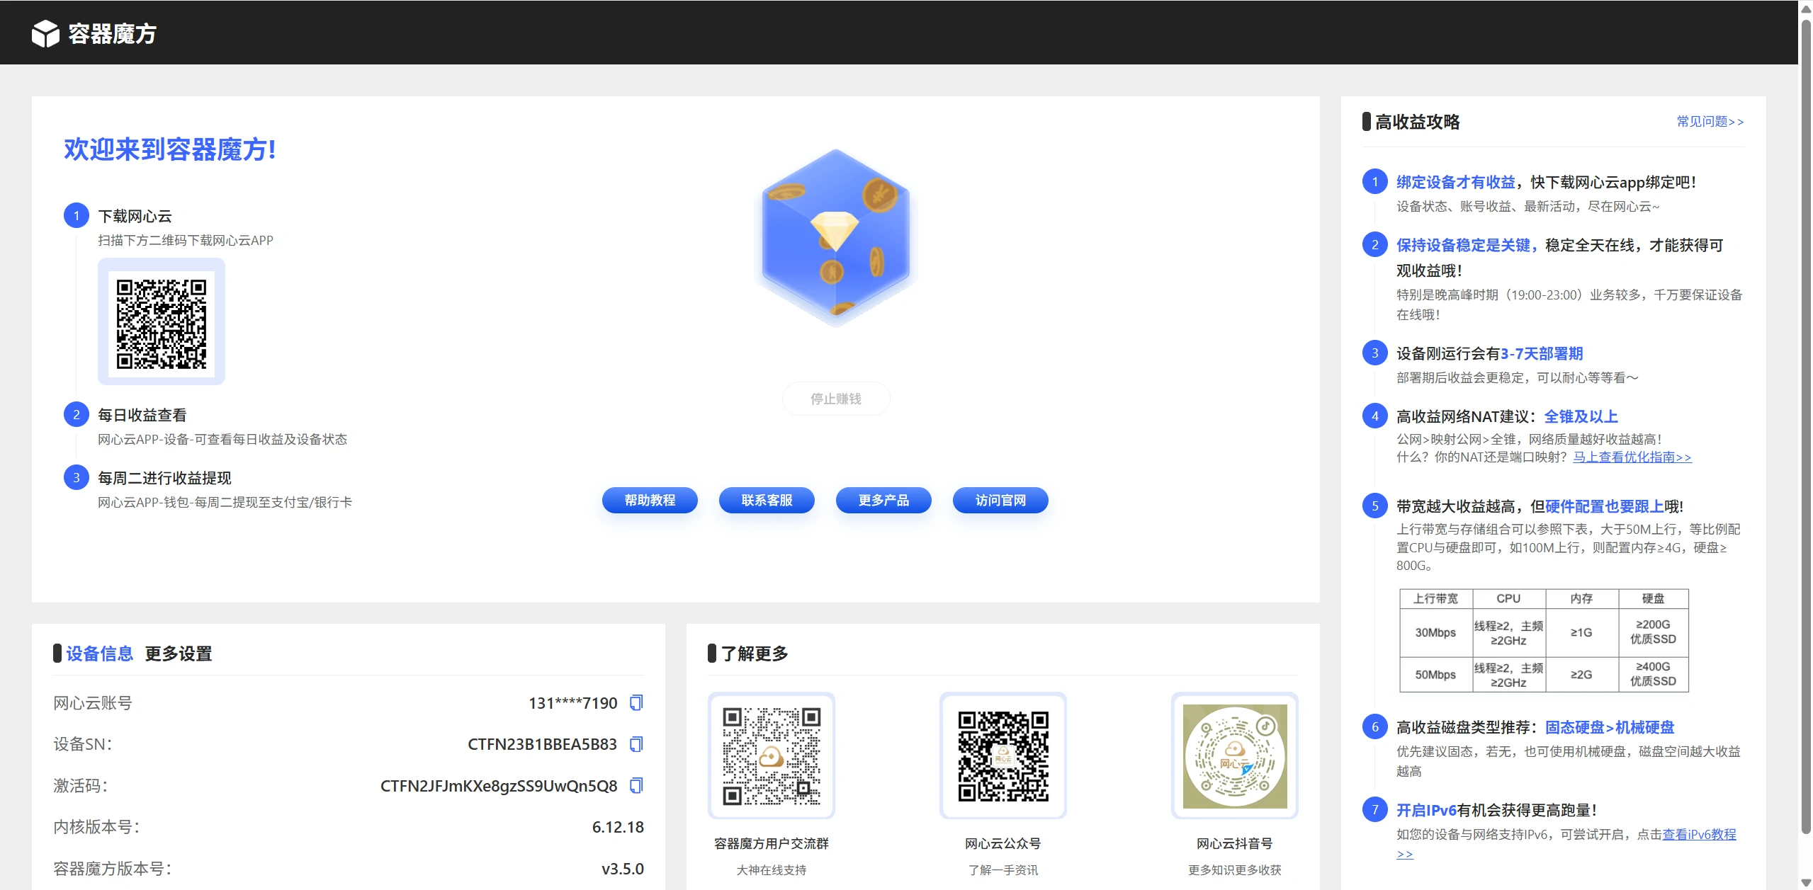Image resolution: width=1813 pixels, height=890 pixels.
Task: Copy the 设备SN value
Action: click(x=636, y=744)
